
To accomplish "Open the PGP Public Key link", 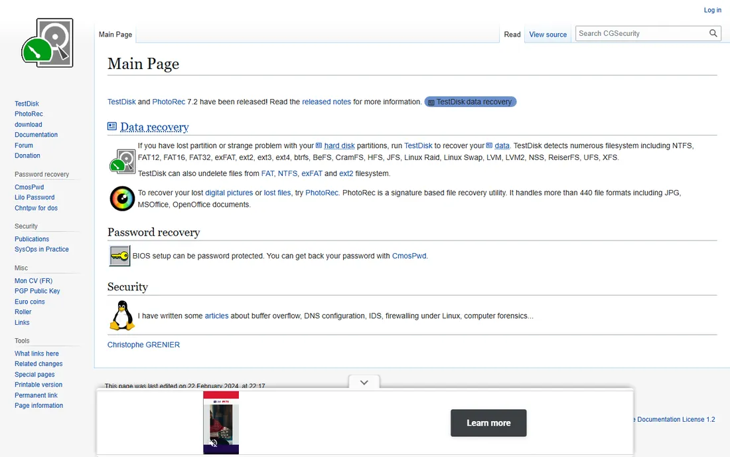I will pyautogui.click(x=37, y=291).
